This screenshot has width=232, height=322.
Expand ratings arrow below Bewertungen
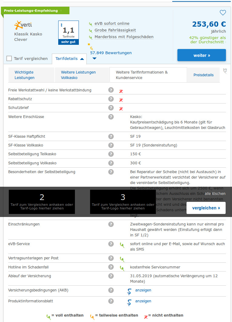[x=94, y=58]
